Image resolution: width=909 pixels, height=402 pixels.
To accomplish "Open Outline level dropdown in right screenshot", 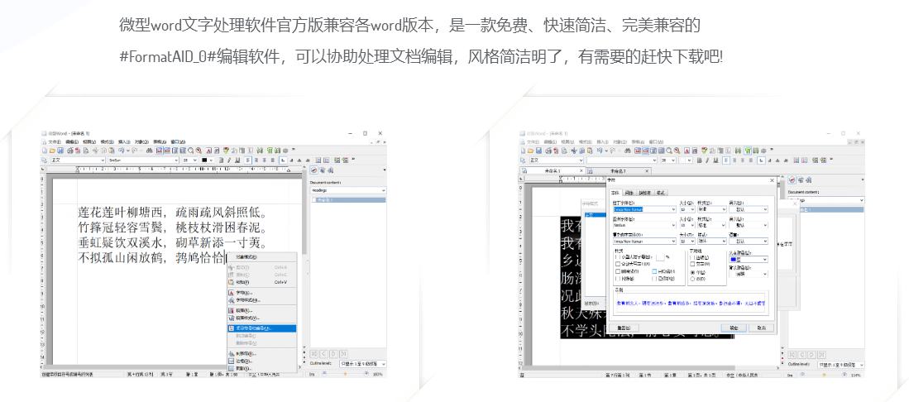I will 841,364.
